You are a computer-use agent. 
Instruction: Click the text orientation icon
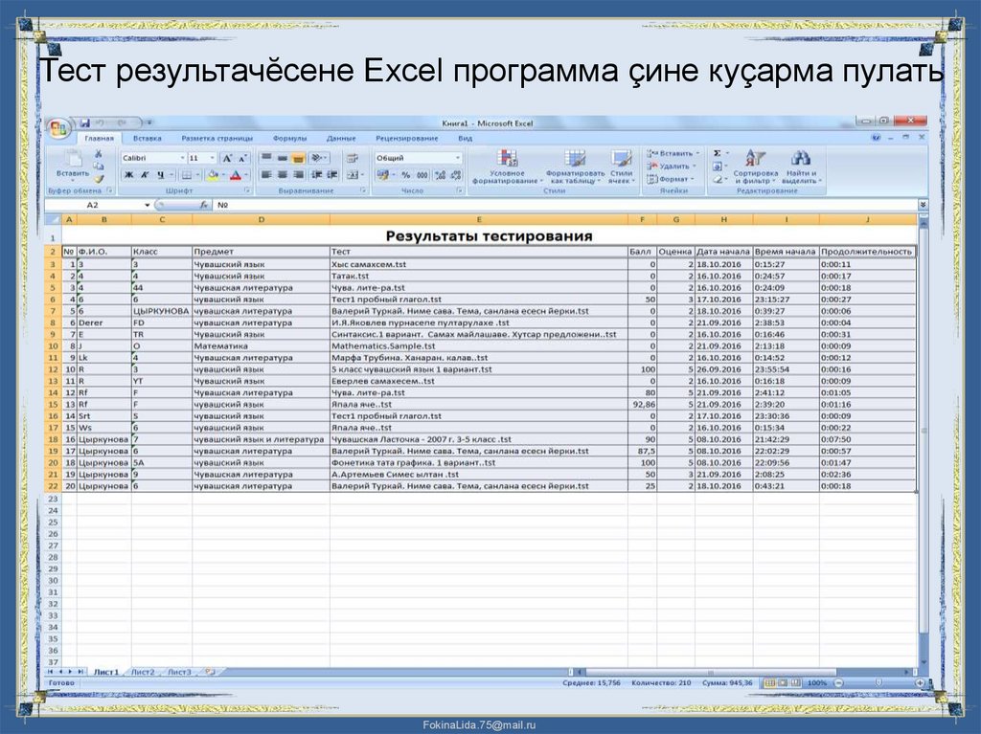tap(318, 158)
